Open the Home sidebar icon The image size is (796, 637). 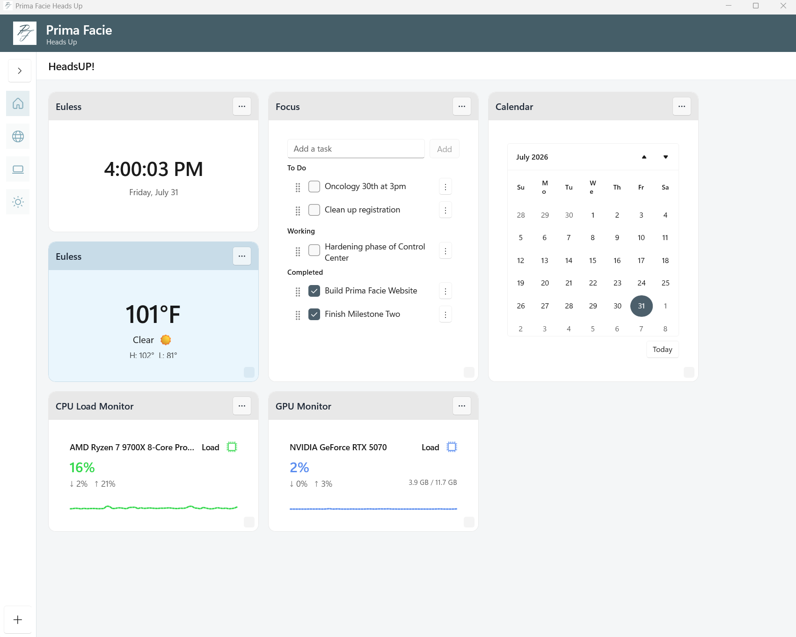pyautogui.click(x=18, y=103)
